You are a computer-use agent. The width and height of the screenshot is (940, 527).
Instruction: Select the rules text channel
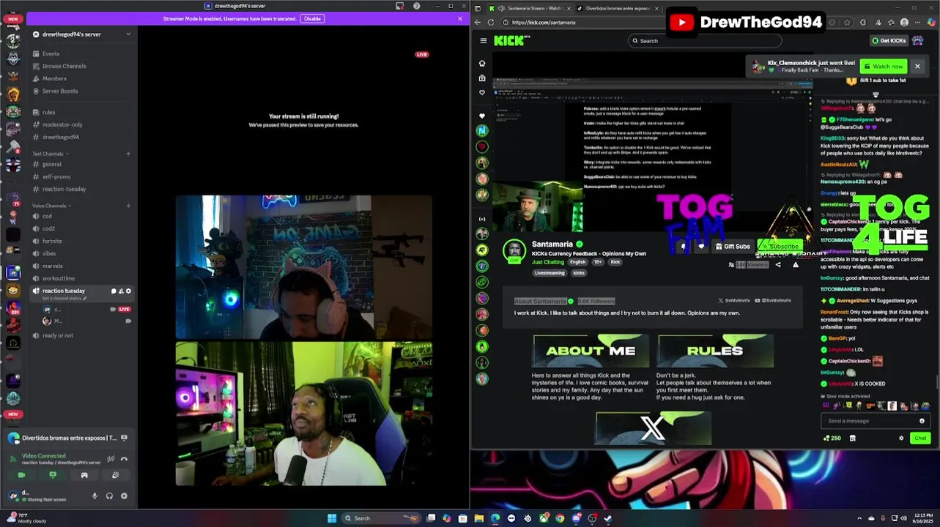click(x=48, y=112)
